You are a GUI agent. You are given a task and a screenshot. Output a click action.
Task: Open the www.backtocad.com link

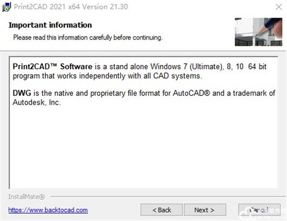pyautogui.click(x=48, y=210)
